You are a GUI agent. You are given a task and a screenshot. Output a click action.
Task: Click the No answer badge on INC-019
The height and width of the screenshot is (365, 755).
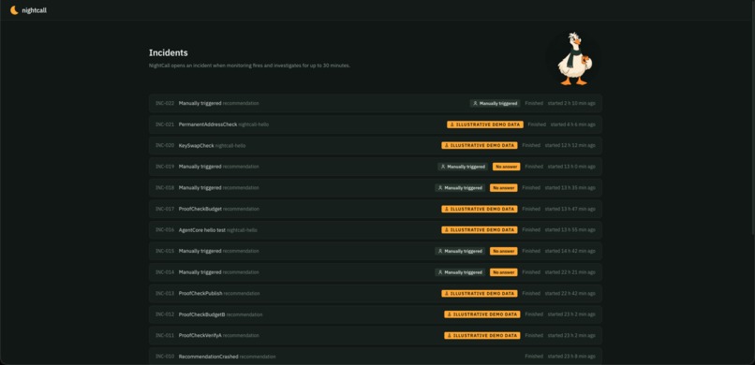click(506, 167)
